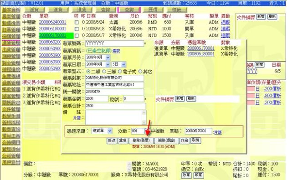Image resolution: width=287 pixels, height=180 pixels.
Task: Click the 刪除(發票) button
Action: pyautogui.click(x=141, y=141)
